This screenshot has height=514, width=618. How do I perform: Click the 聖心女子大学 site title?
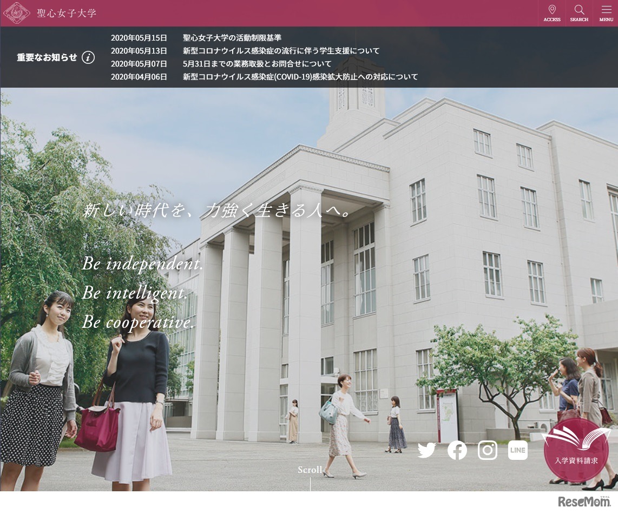pos(66,14)
